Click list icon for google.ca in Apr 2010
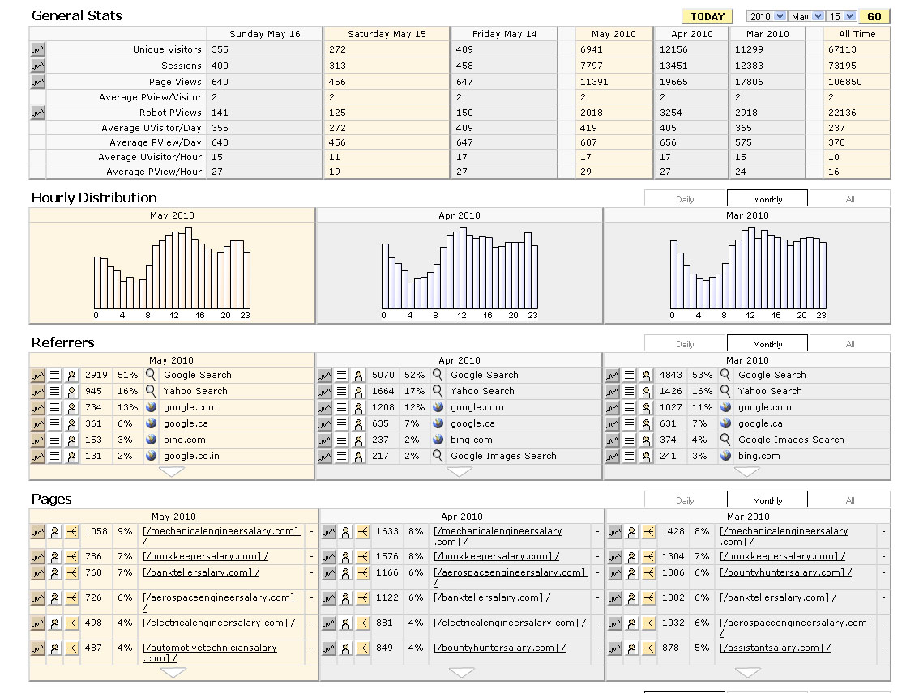The width and height of the screenshot is (919, 693). 342,424
